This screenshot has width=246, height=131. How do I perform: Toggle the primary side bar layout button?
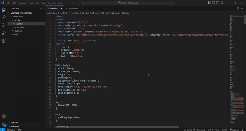[x=209, y=3]
